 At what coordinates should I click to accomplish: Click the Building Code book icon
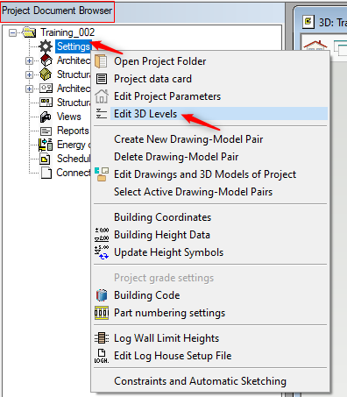(102, 295)
